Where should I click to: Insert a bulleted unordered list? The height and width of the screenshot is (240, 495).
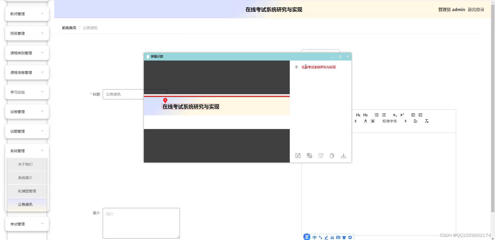point(384,115)
